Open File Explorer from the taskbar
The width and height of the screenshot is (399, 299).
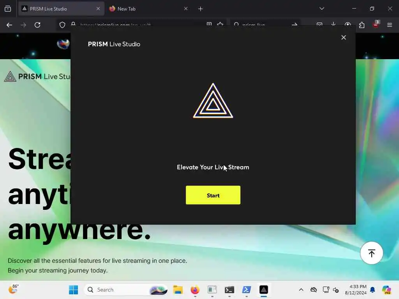pos(178,290)
